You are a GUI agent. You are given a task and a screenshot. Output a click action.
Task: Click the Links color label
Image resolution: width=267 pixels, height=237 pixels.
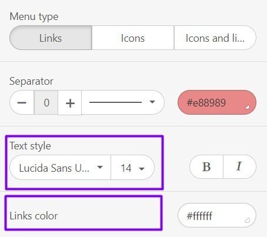34,216
